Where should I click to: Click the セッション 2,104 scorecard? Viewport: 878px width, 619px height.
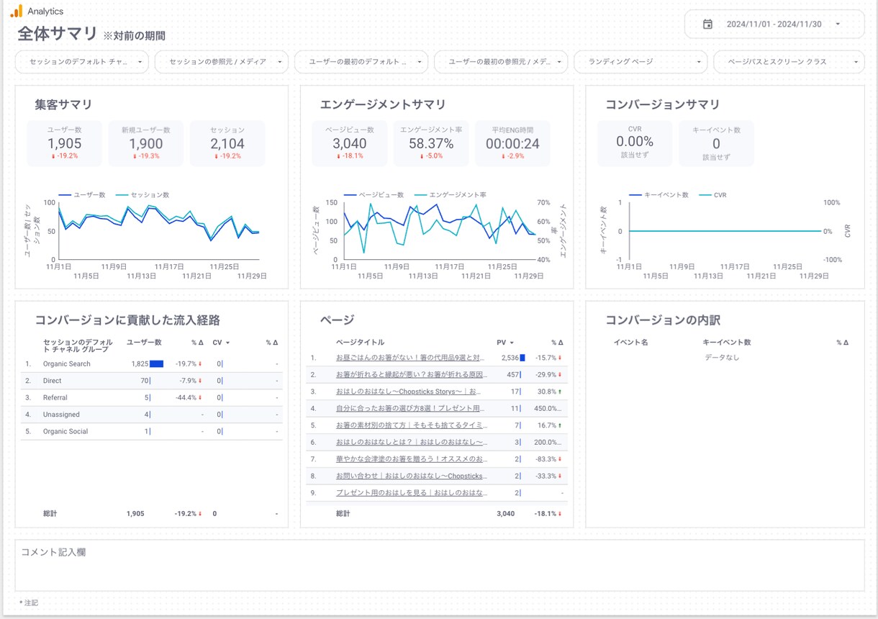tap(227, 143)
